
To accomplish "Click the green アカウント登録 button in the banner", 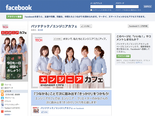I will (14, 17).
